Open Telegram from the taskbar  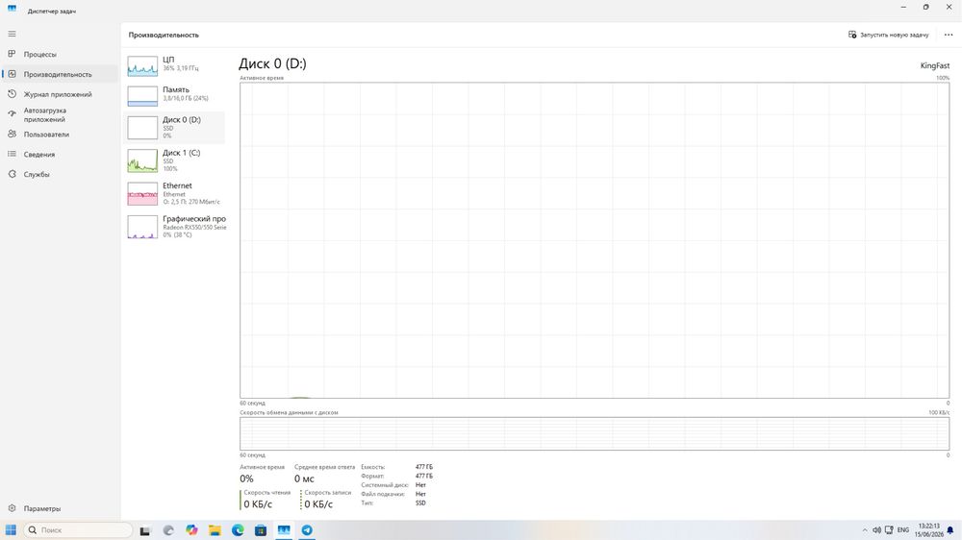tap(307, 530)
